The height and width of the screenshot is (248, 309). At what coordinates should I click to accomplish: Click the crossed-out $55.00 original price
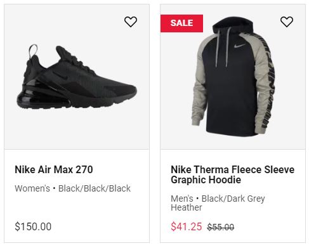tap(221, 227)
